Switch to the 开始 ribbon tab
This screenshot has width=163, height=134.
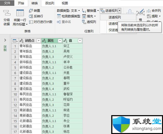pyautogui.click(x=21, y=3)
